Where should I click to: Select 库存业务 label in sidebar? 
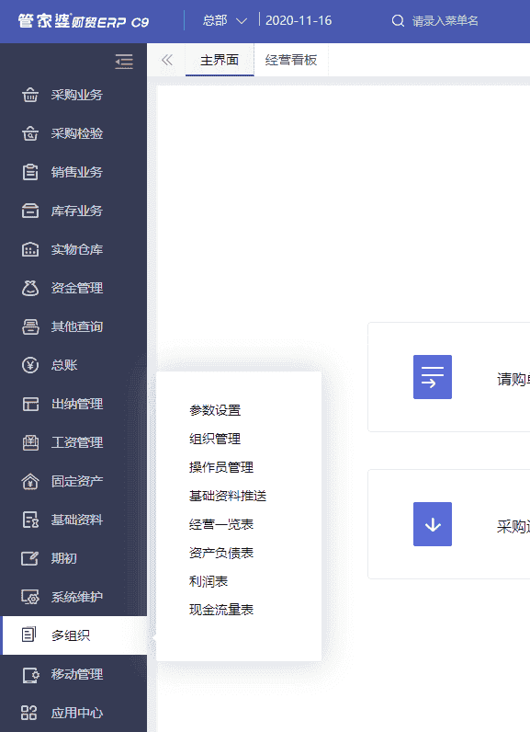click(77, 211)
